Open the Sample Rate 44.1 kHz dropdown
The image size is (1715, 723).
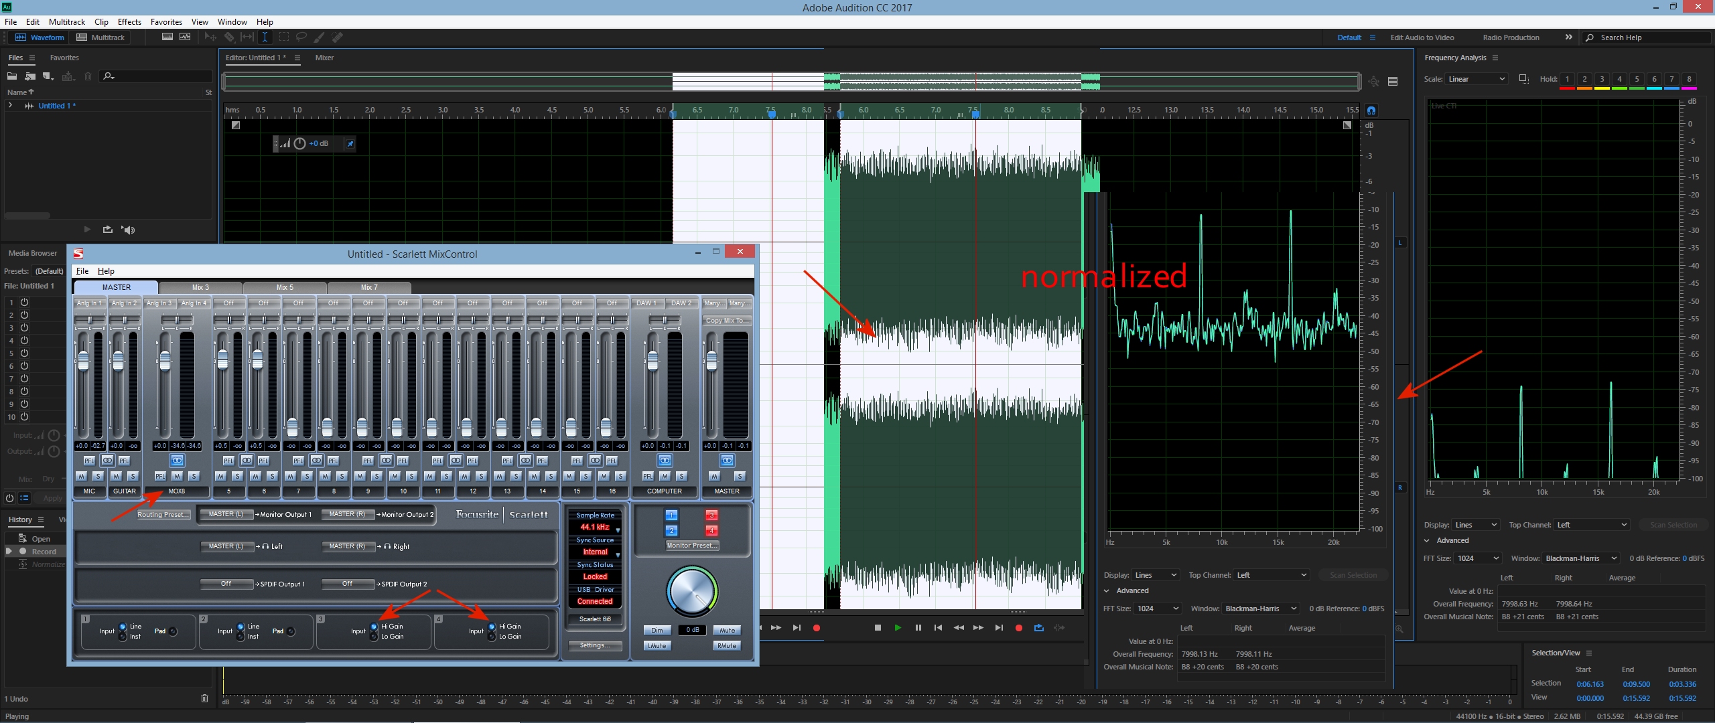595,528
